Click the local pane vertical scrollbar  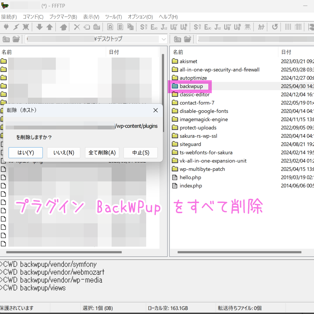[163, 79]
